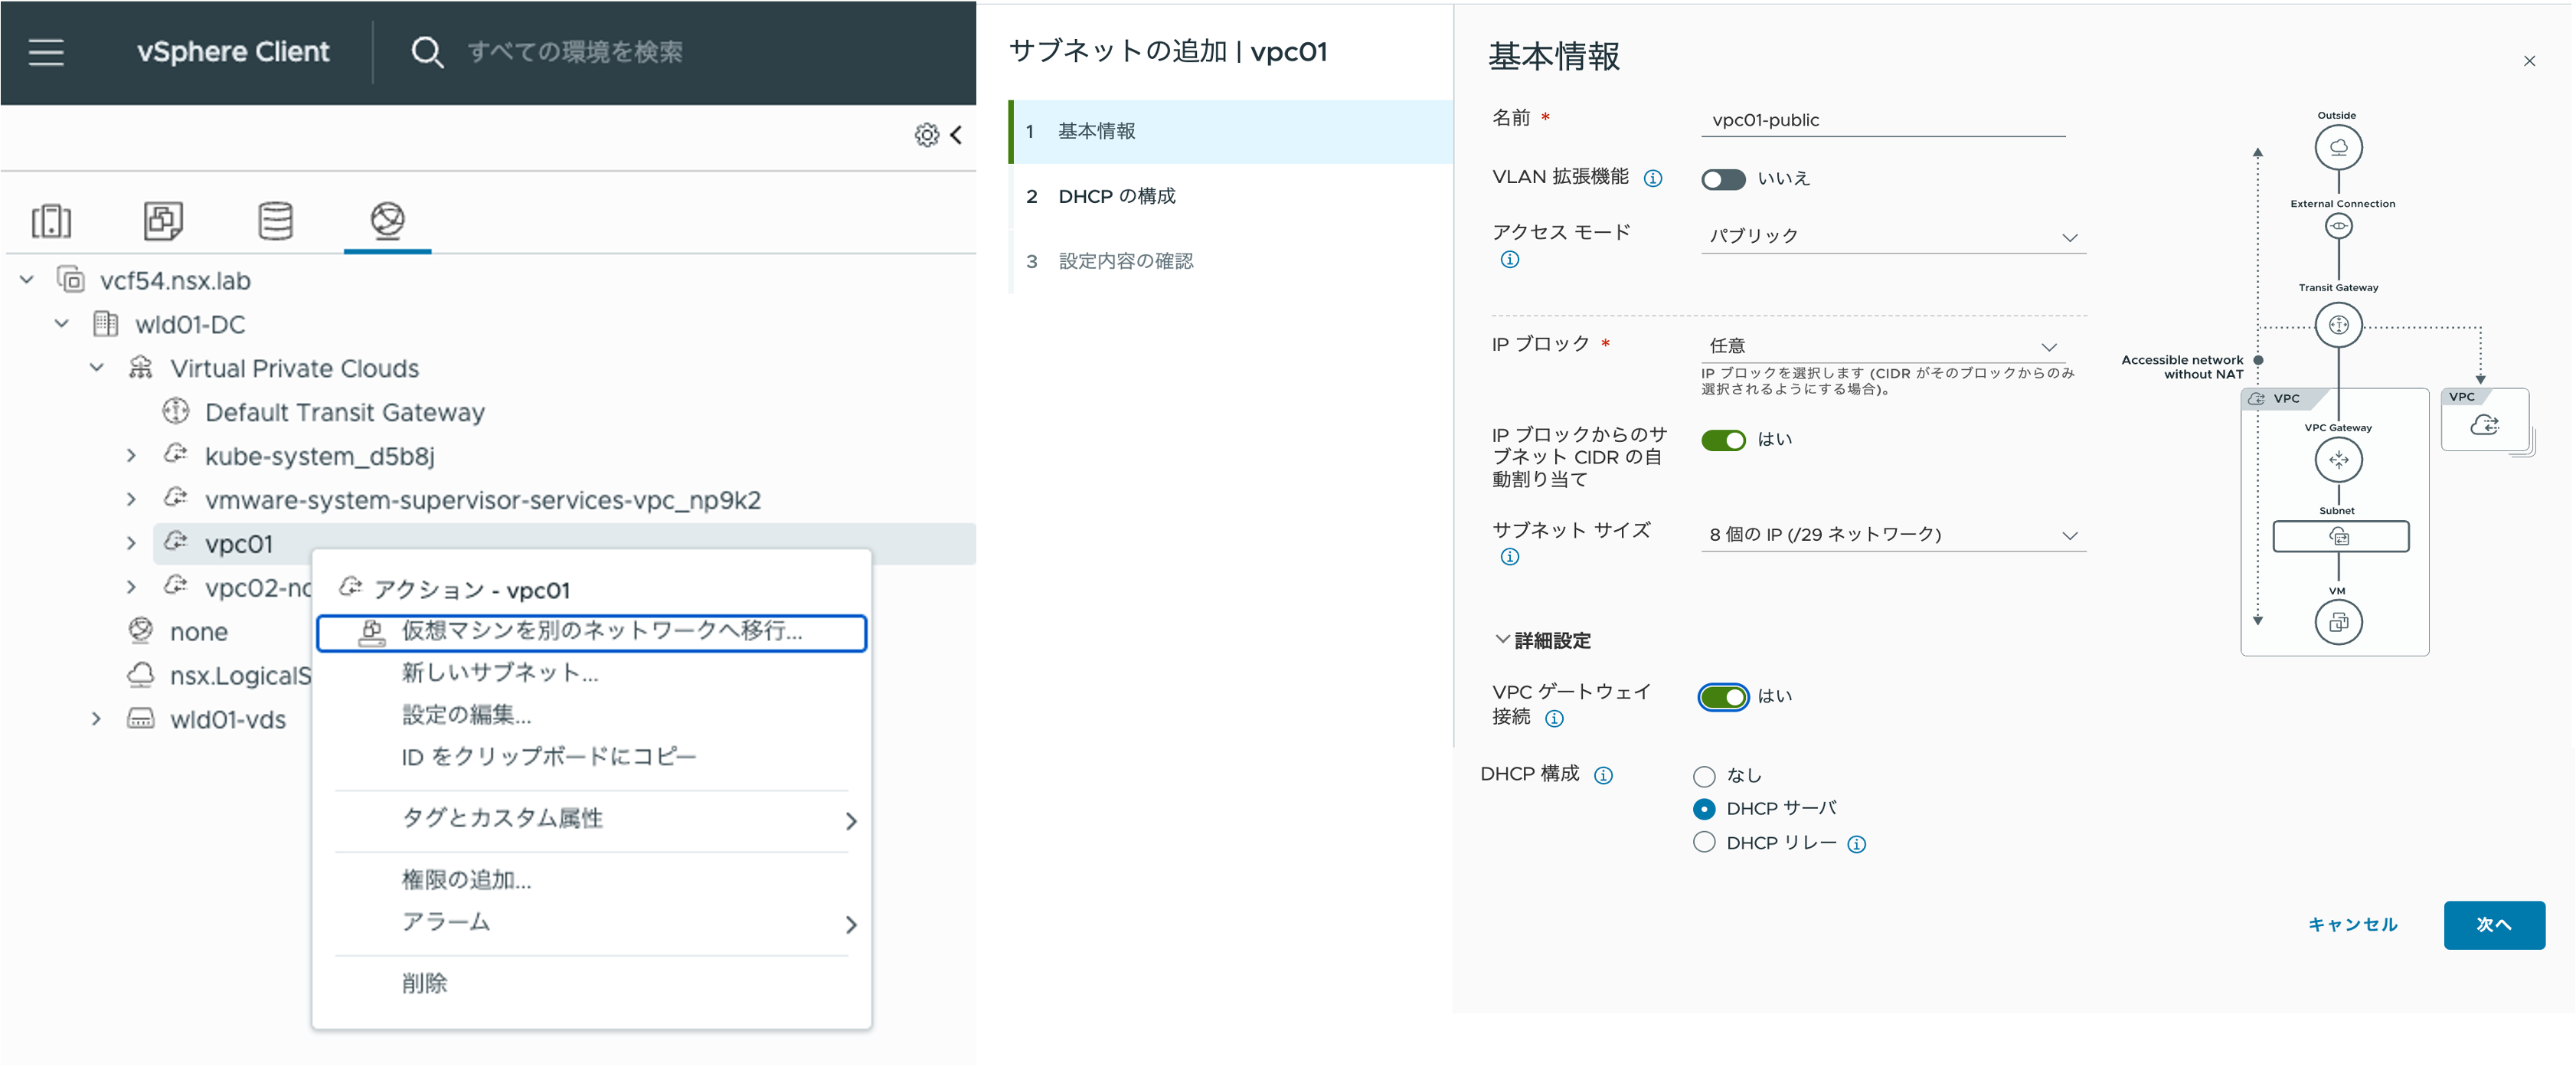Collapse the navigation pane with the chevron

point(957,135)
